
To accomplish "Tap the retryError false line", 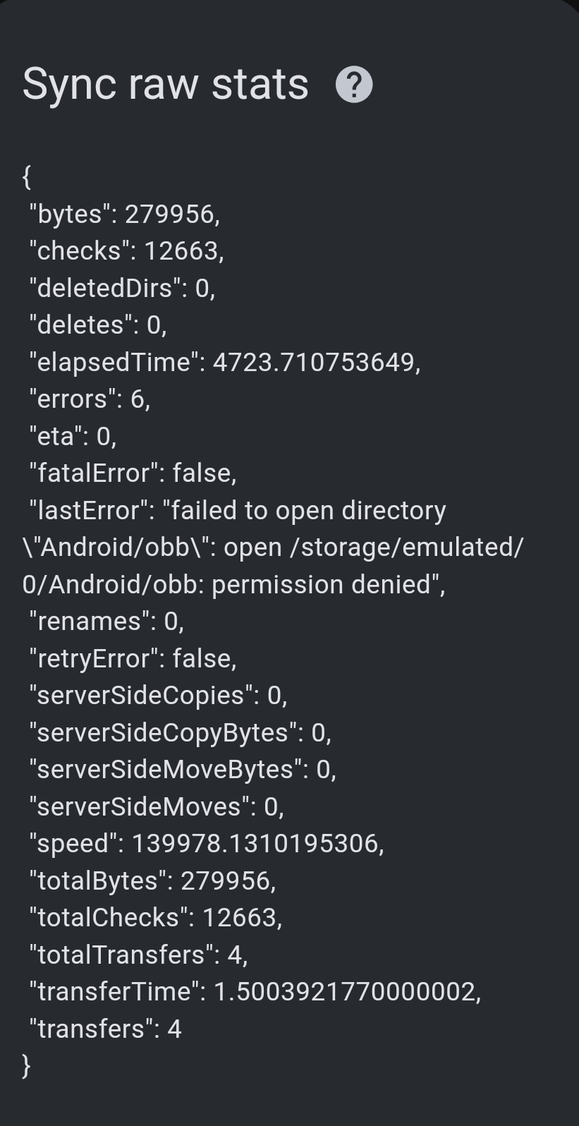I will click(133, 658).
